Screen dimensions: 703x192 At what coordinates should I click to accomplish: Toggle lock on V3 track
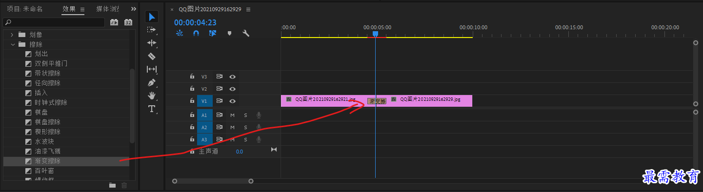pos(192,77)
